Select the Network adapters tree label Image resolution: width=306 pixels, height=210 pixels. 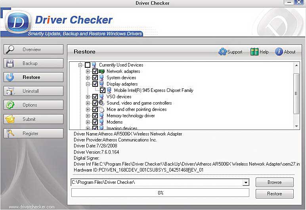tap(123, 71)
